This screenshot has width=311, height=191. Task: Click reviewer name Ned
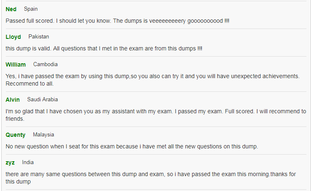click(11, 9)
